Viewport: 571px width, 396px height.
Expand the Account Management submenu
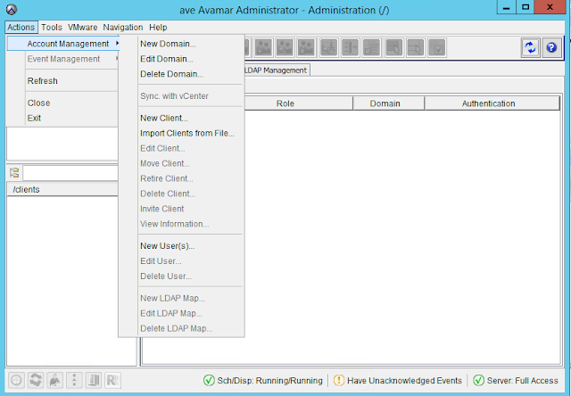pyautogui.click(x=64, y=44)
